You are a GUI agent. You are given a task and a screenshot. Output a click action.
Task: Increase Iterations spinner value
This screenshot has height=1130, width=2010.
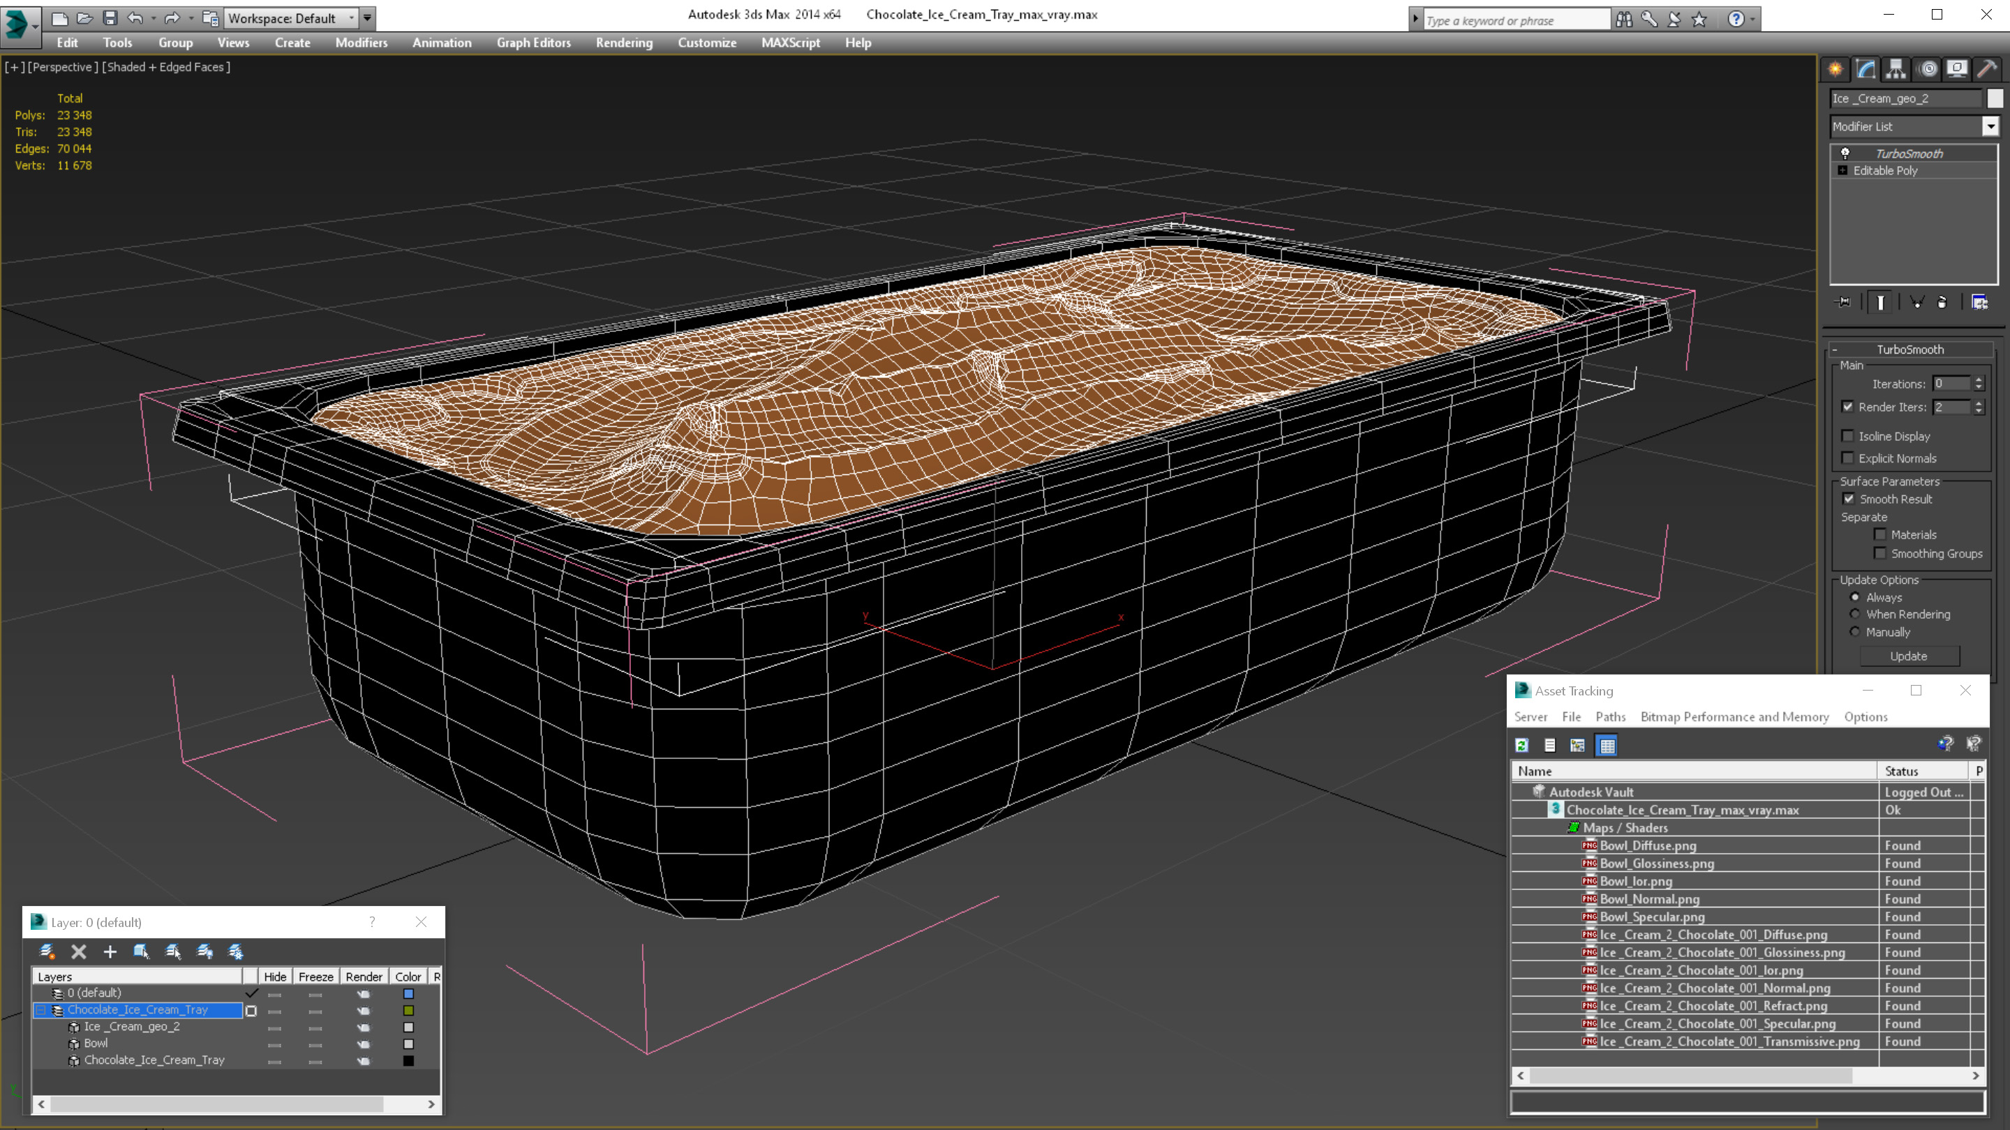[1979, 379]
